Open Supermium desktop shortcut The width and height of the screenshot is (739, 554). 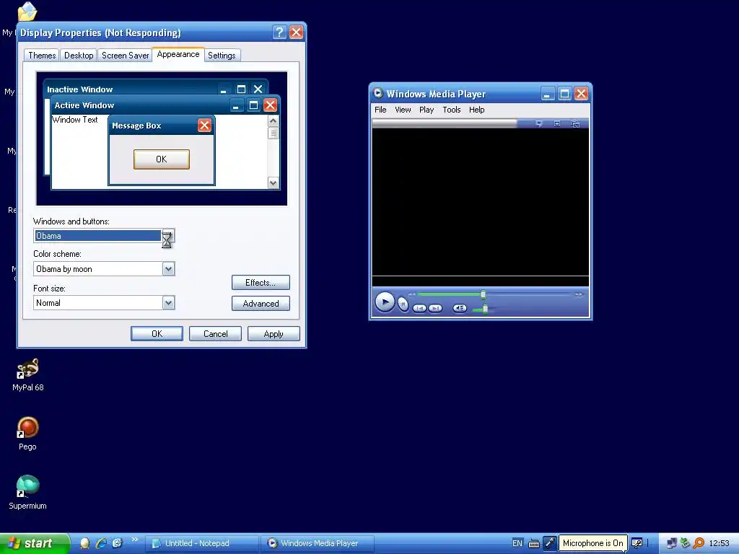(x=28, y=493)
